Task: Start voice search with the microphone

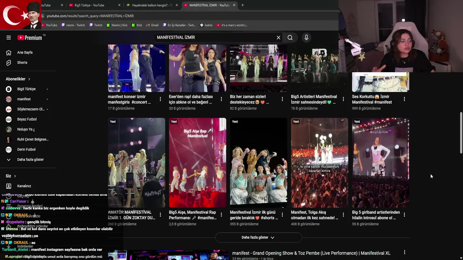Action: [306, 38]
